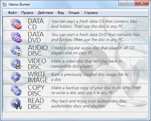Click the Copy Disc backup description
The width and height of the screenshot is (151, 121).
[96, 90]
